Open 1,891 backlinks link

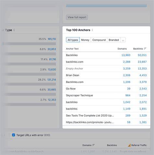click(143, 109)
